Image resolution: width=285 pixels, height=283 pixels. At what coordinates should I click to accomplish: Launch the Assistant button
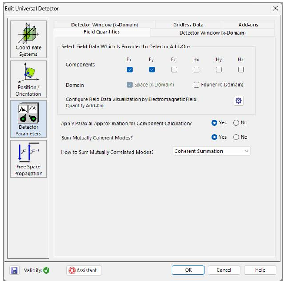(84, 270)
